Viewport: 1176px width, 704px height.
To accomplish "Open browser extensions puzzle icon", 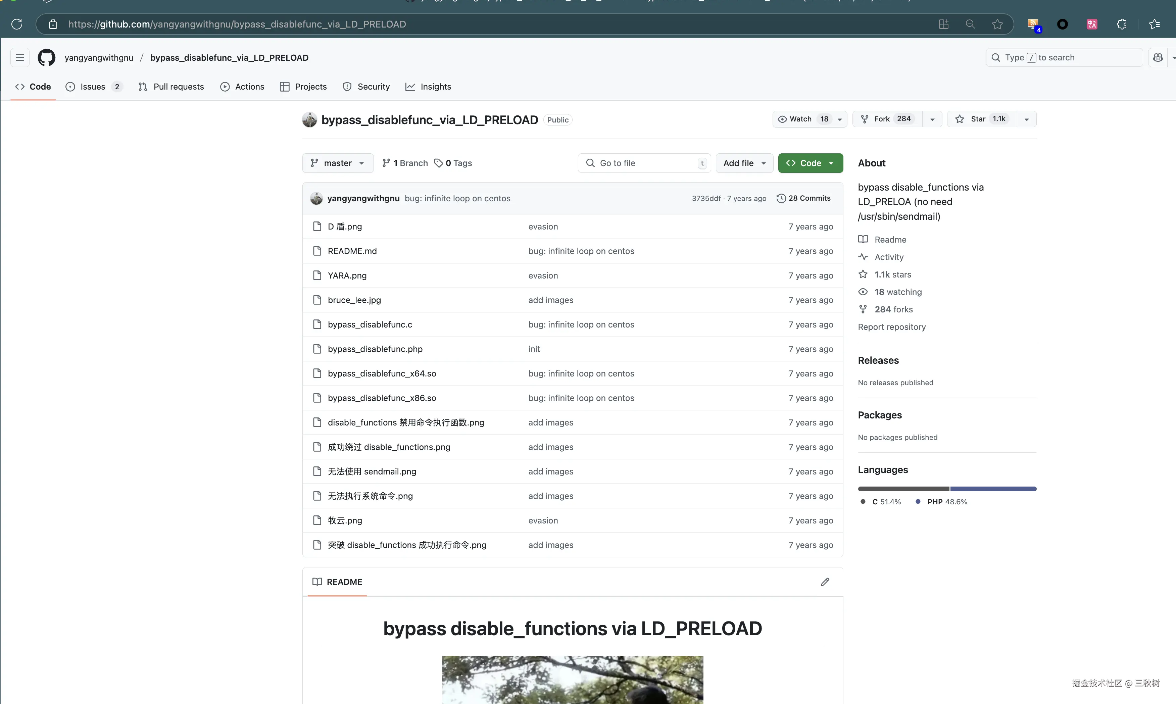I will 1121,24.
